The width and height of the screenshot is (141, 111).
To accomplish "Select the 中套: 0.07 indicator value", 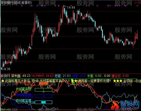I will tap(79, 76).
